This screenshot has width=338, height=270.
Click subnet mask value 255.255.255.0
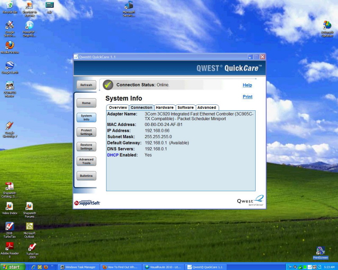pyautogui.click(x=158, y=137)
